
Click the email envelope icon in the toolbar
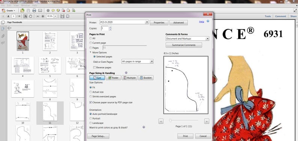(40, 11)
